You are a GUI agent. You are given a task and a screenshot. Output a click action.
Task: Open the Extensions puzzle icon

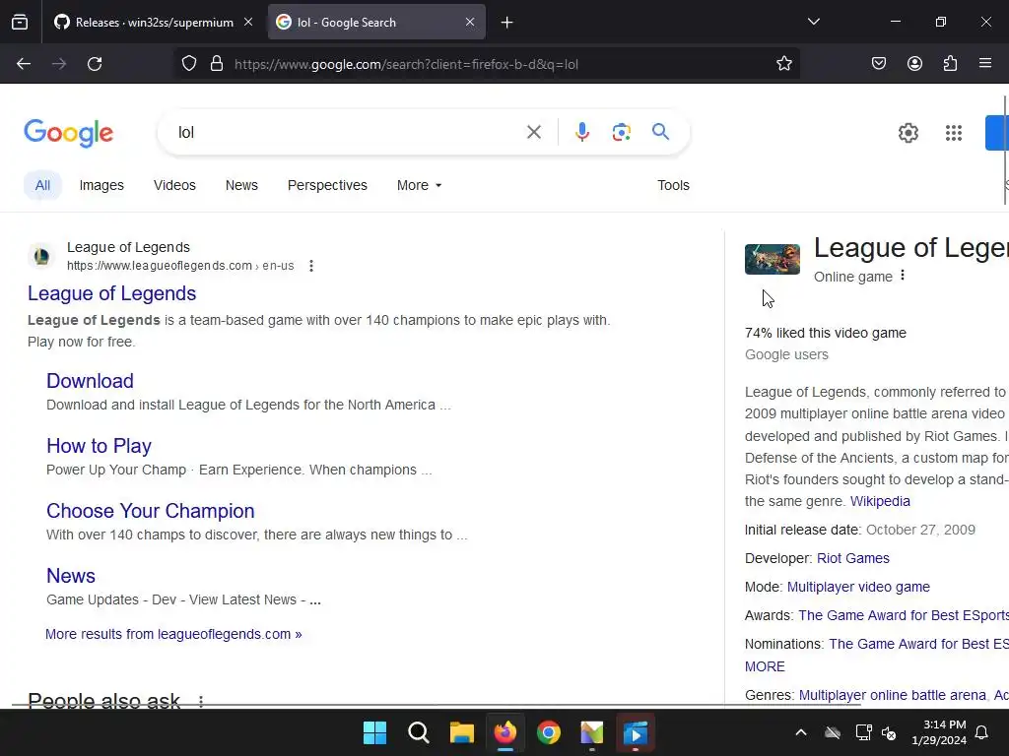point(950,64)
